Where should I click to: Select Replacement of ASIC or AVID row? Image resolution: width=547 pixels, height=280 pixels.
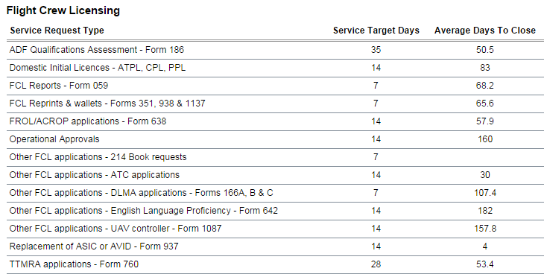pos(275,246)
